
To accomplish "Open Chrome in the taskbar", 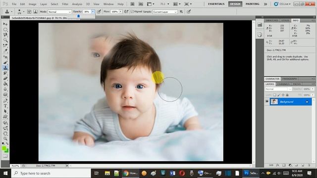I will click(x=130, y=173).
